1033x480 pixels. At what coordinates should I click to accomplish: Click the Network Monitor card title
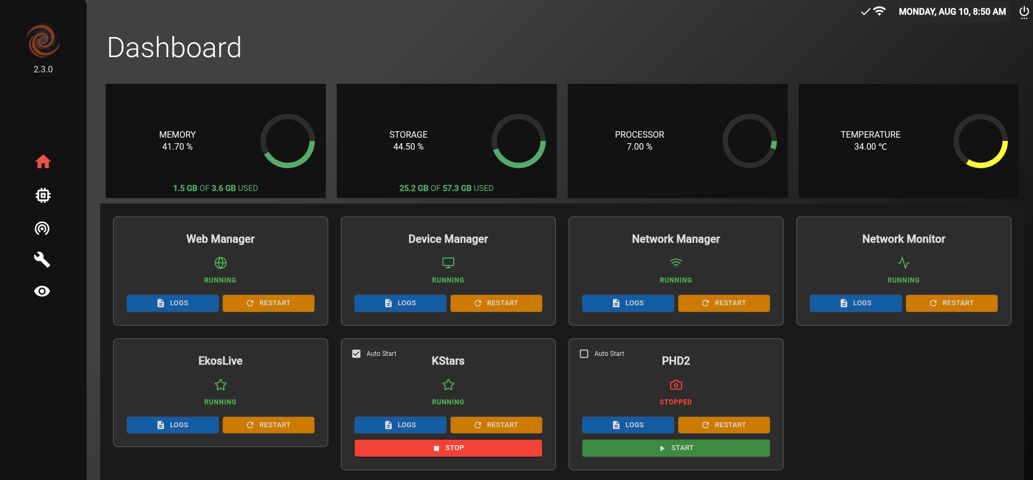click(x=904, y=239)
